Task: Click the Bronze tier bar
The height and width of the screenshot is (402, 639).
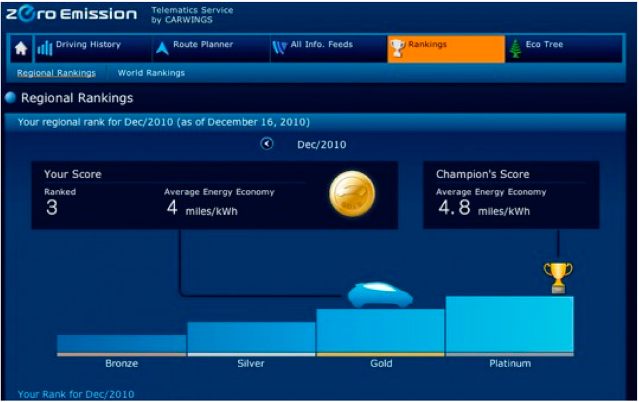Action: tap(122, 344)
